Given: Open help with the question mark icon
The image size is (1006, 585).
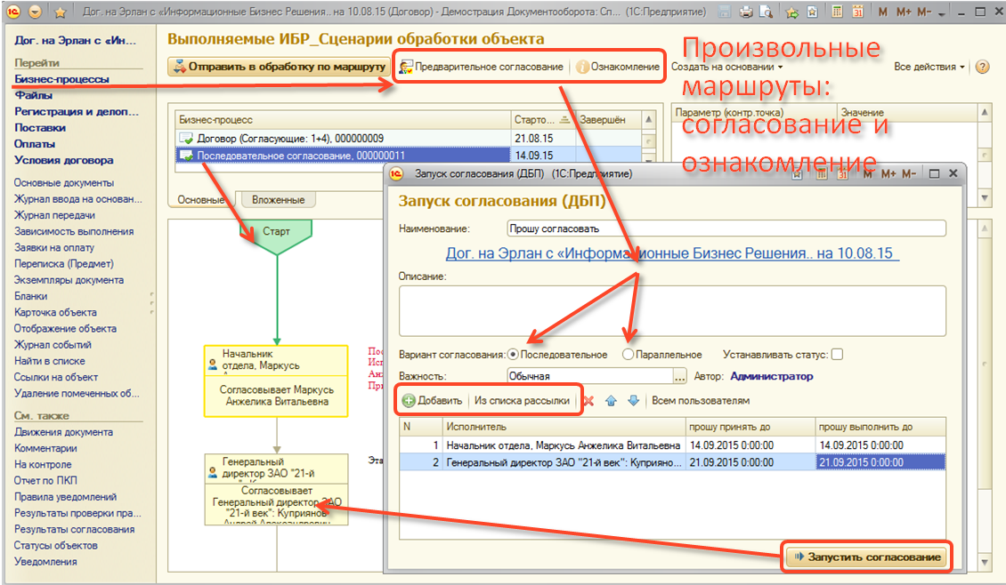Looking at the screenshot, I should click(982, 67).
